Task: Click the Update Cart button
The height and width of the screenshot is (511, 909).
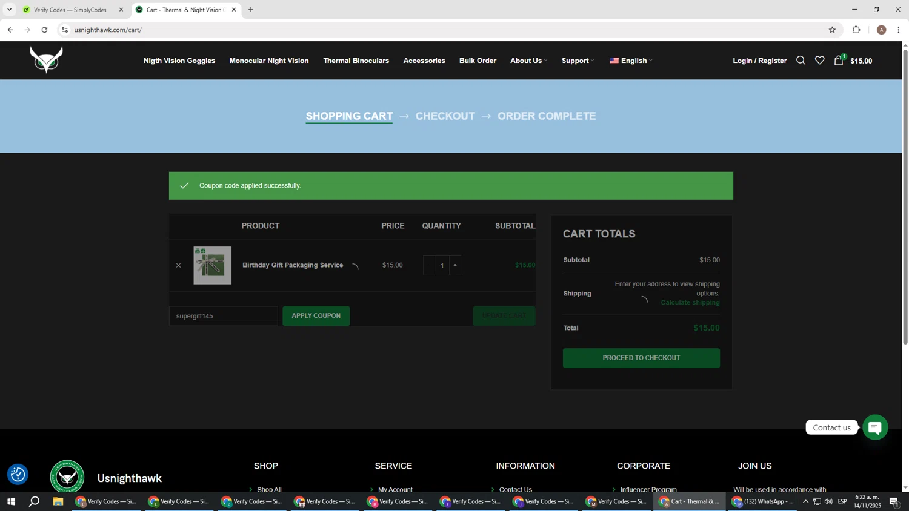Action: point(504,316)
